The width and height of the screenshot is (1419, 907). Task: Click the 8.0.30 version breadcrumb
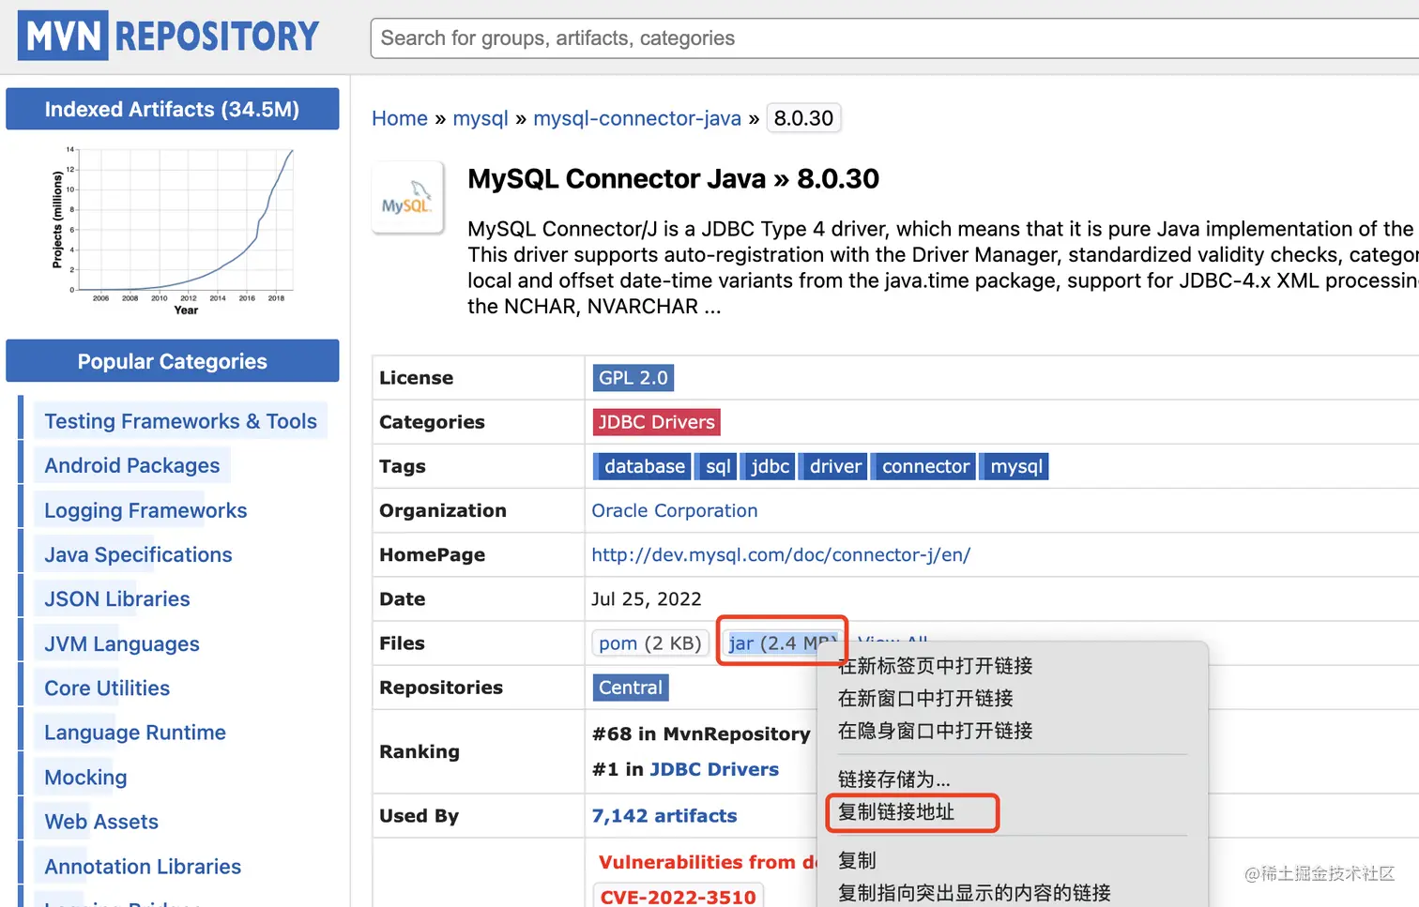(x=803, y=118)
